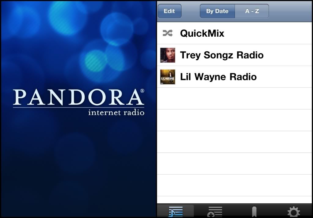The image size is (313, 218).
Task: Sort stations alphabetically with A - Z
Action: [252, 11]
